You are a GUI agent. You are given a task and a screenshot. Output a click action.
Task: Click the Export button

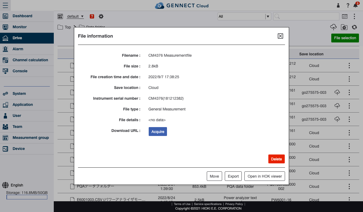click(233, 176)
